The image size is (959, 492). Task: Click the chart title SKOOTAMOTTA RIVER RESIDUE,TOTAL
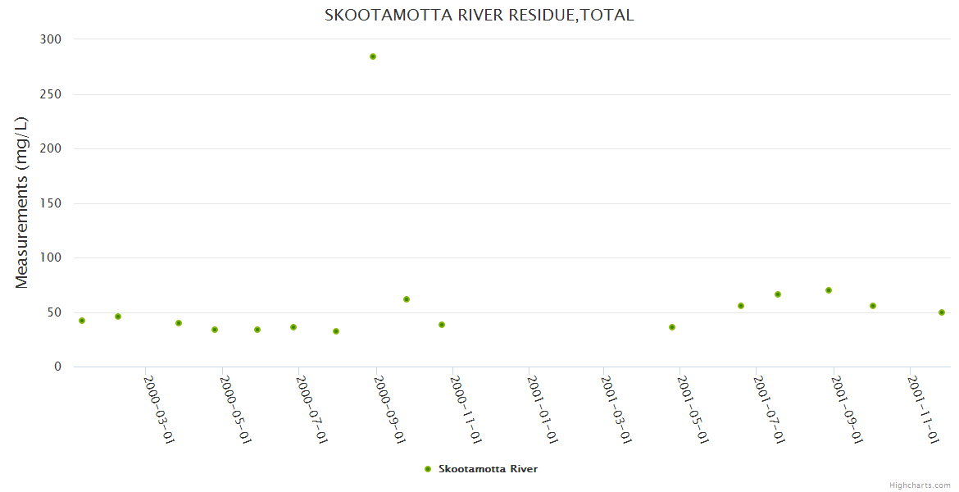coord(479,15)
